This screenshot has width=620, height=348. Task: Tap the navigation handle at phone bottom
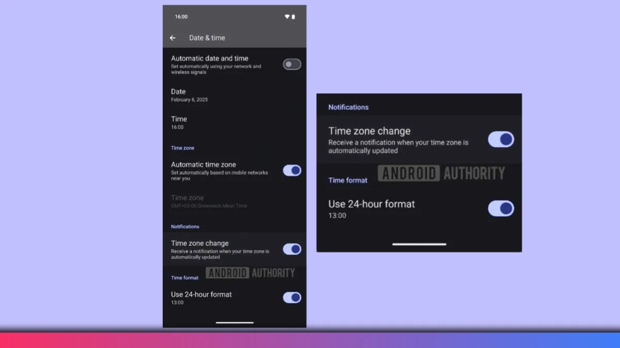235,323
